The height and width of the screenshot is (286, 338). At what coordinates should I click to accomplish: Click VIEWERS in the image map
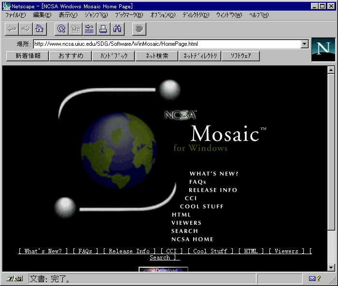(186, 223)
